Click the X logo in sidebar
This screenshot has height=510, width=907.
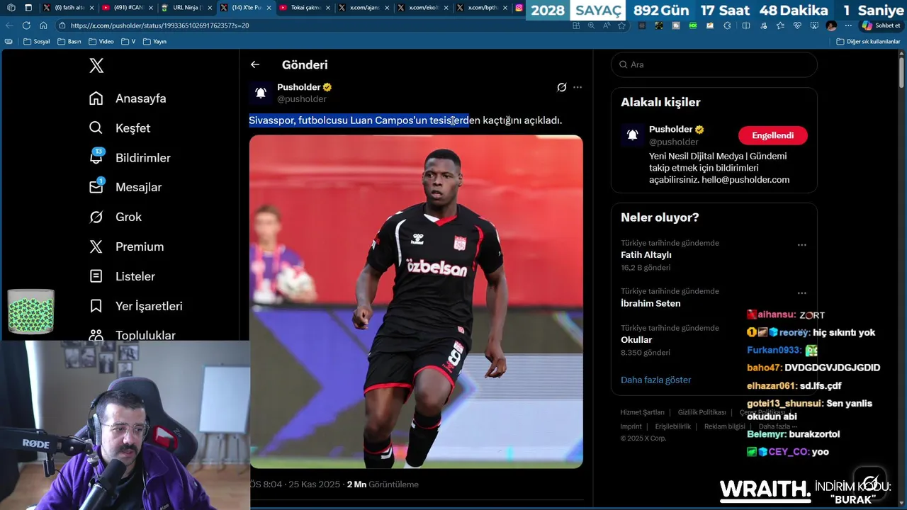click(x=96, y=66)
